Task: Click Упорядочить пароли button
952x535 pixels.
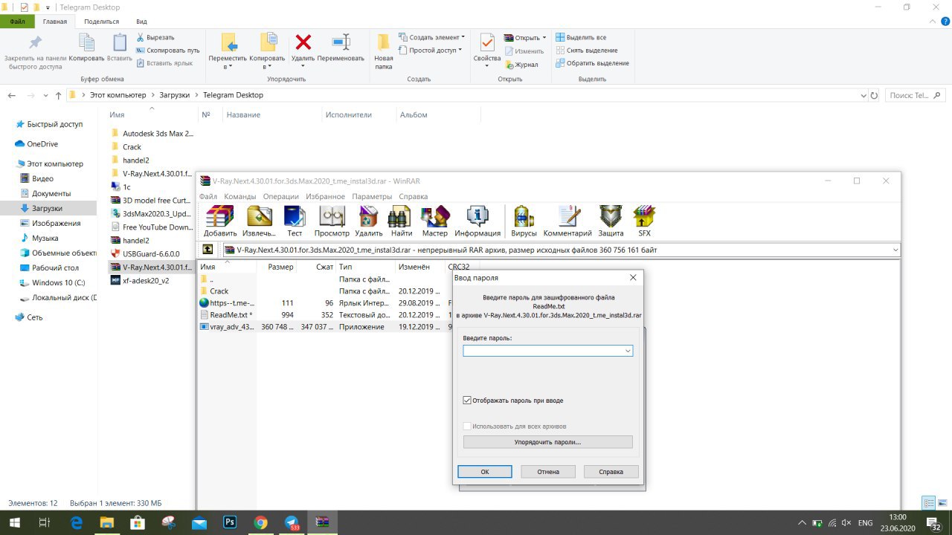Action: [547, 442]
